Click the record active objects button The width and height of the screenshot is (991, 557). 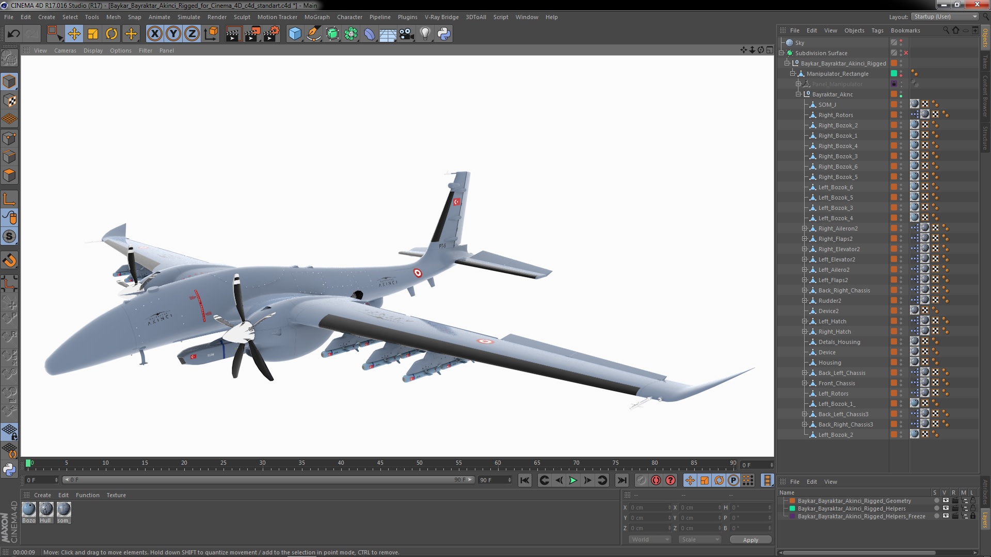coord(656,481)
